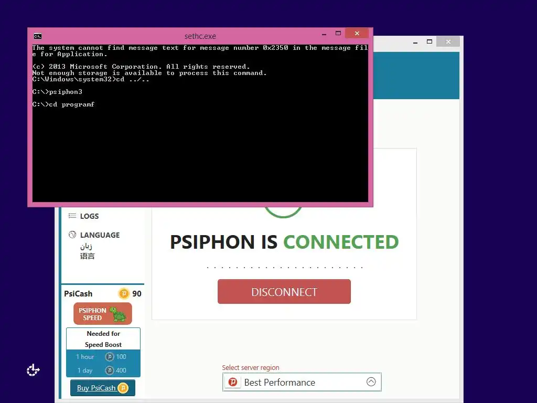Minimize the Psiphon window
This screenshot has height=403, width=537.
[415, 42]
